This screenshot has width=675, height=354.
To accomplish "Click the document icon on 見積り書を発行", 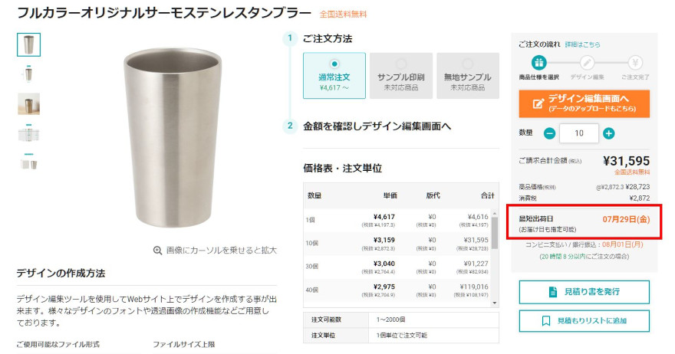I will pyautogui.click(x=553, y=292).
